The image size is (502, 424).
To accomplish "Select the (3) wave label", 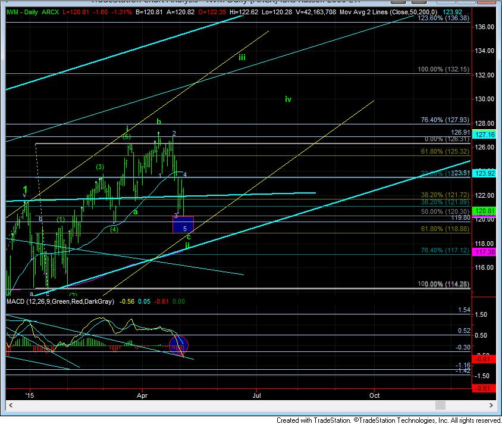I will 100,167.
